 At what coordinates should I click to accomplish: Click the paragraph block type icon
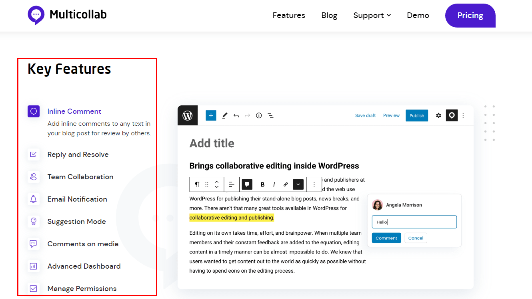coord(197,184)
